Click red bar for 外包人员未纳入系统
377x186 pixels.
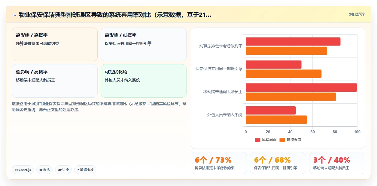[x=271, y=110]
